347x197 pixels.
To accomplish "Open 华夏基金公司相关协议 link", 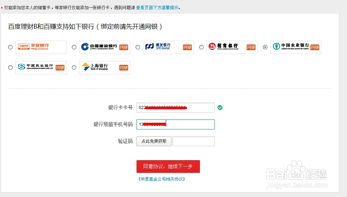I will tap(162, 179).
